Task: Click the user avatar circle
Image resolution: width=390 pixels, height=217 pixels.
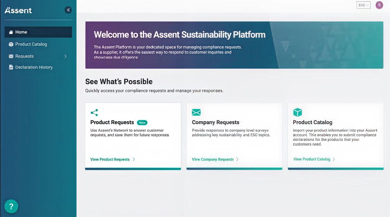Action: coord(379,5)
